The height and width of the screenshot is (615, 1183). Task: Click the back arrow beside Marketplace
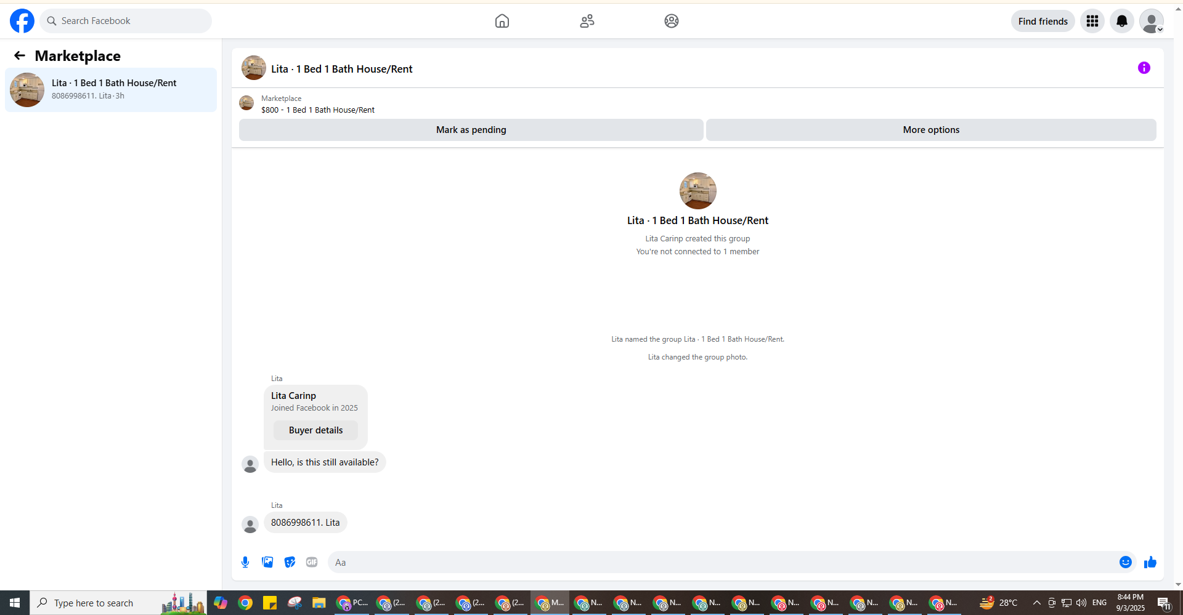20,56
